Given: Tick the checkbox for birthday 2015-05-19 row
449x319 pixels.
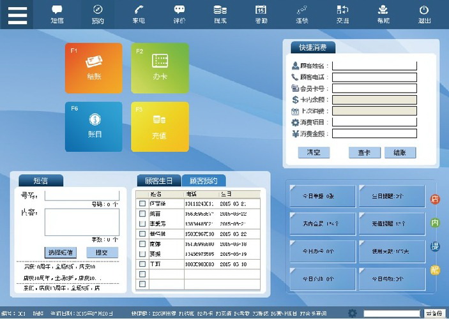Looking at the screenshot, I should (142, 254).
